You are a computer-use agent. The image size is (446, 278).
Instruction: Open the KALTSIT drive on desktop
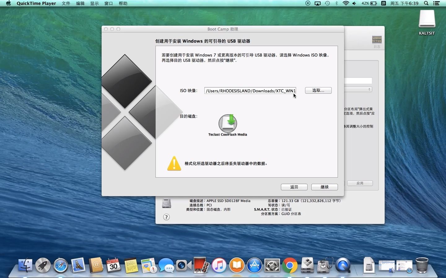(427, 22)
